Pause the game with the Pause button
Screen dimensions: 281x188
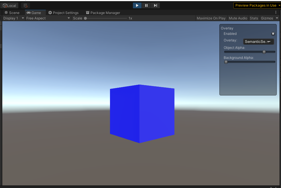[x=146, y=5]
